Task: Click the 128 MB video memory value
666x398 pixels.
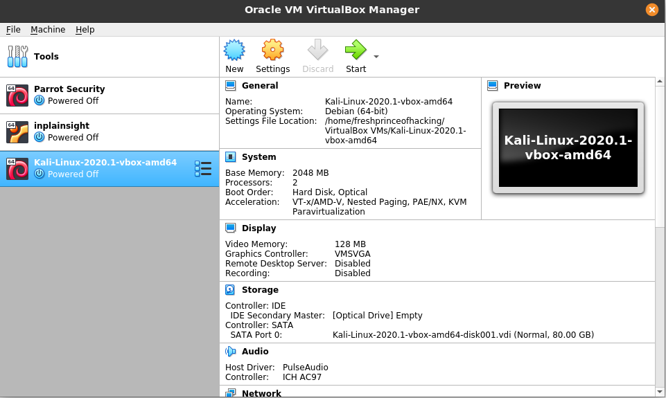Action: [350, 244]
